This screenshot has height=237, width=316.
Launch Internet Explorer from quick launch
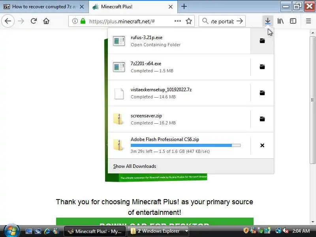(x=47, y=231)
